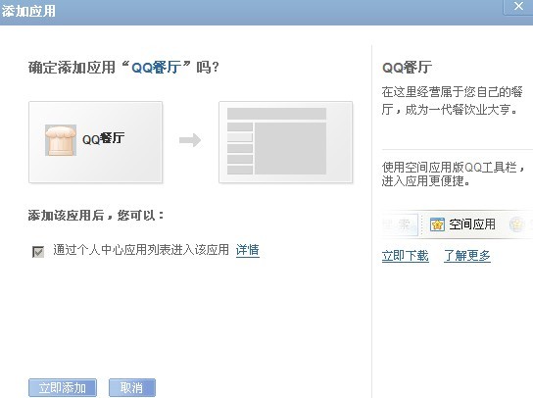Close the 添加应用 dialog with X
This screenshot has height=398, width=533.
[518, 7]
